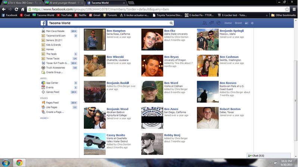298x167 pixels.
Task: Open Casey Benito's truck profile photo
Action: [x=95, y=144]
